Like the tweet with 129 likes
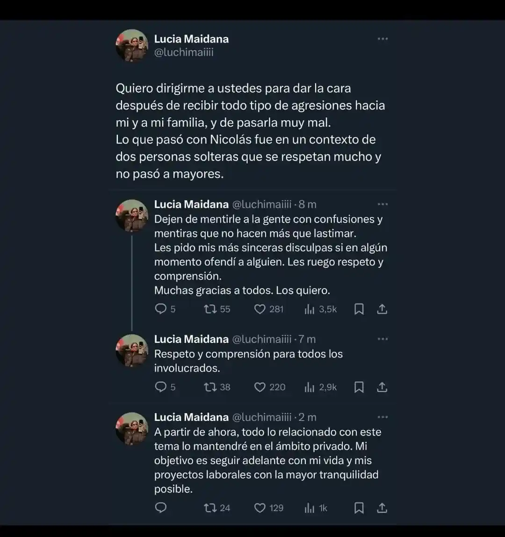 pos(260,508)
